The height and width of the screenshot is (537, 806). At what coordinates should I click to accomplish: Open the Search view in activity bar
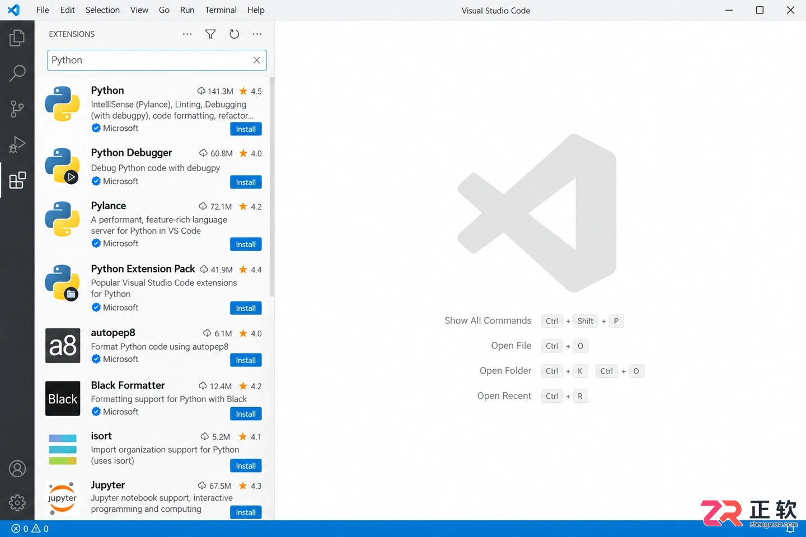(17, 73)
